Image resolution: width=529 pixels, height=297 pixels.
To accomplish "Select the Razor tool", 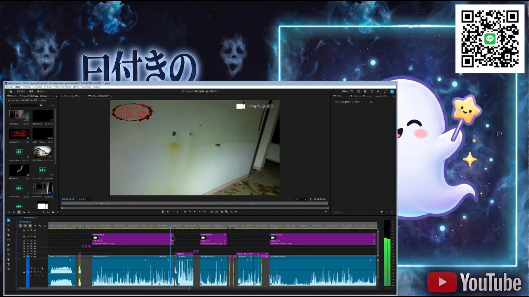I will click(8, 235).
